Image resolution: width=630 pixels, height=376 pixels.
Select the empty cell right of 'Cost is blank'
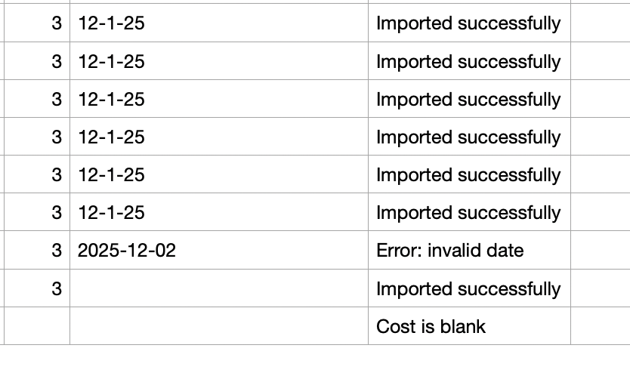click(x=599, y=326)
